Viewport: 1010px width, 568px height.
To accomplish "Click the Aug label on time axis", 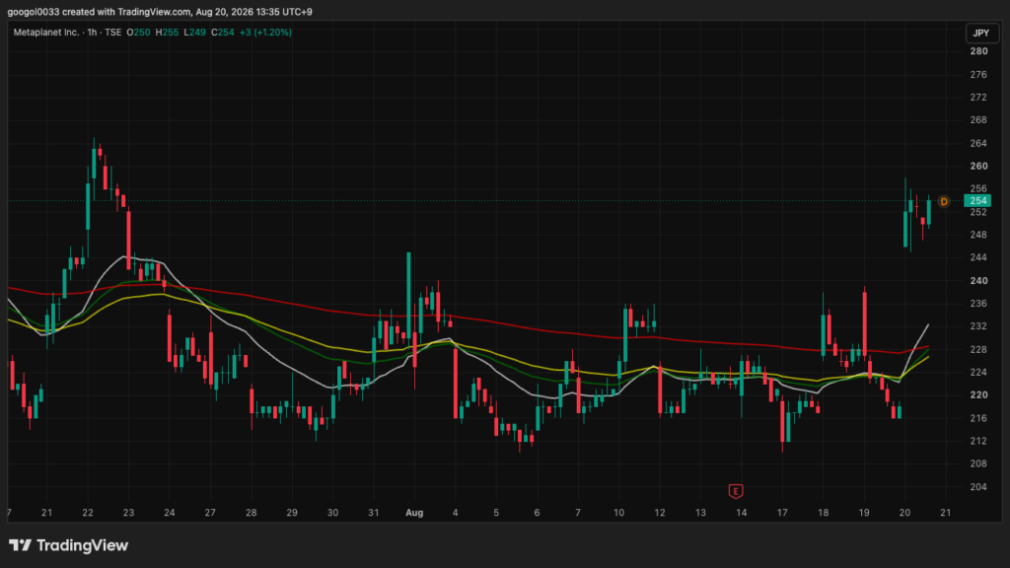I will coord(414,513).
